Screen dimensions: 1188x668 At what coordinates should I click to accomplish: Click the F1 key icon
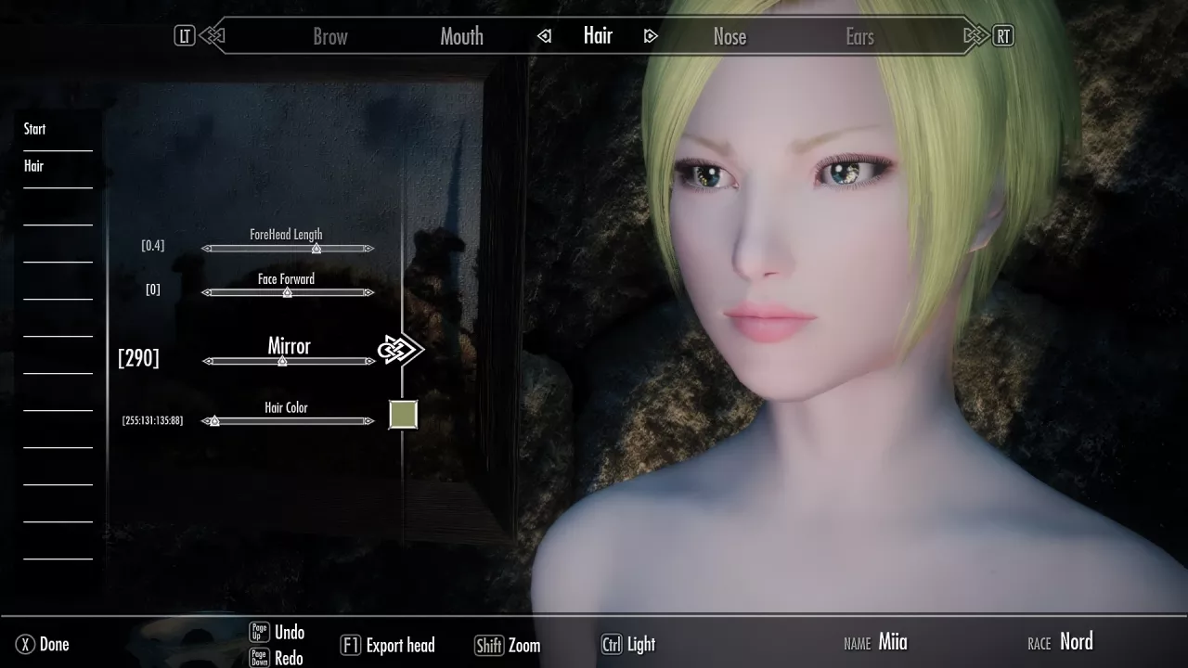click(x=350, y=645)
